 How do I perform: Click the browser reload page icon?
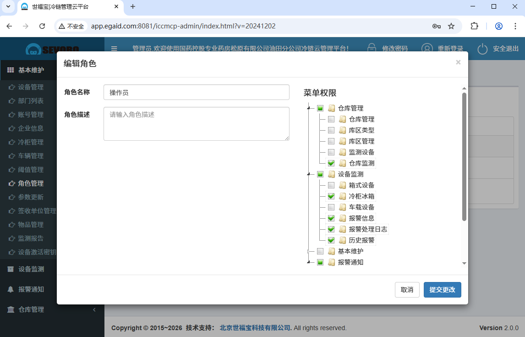(x=42, y=26)
